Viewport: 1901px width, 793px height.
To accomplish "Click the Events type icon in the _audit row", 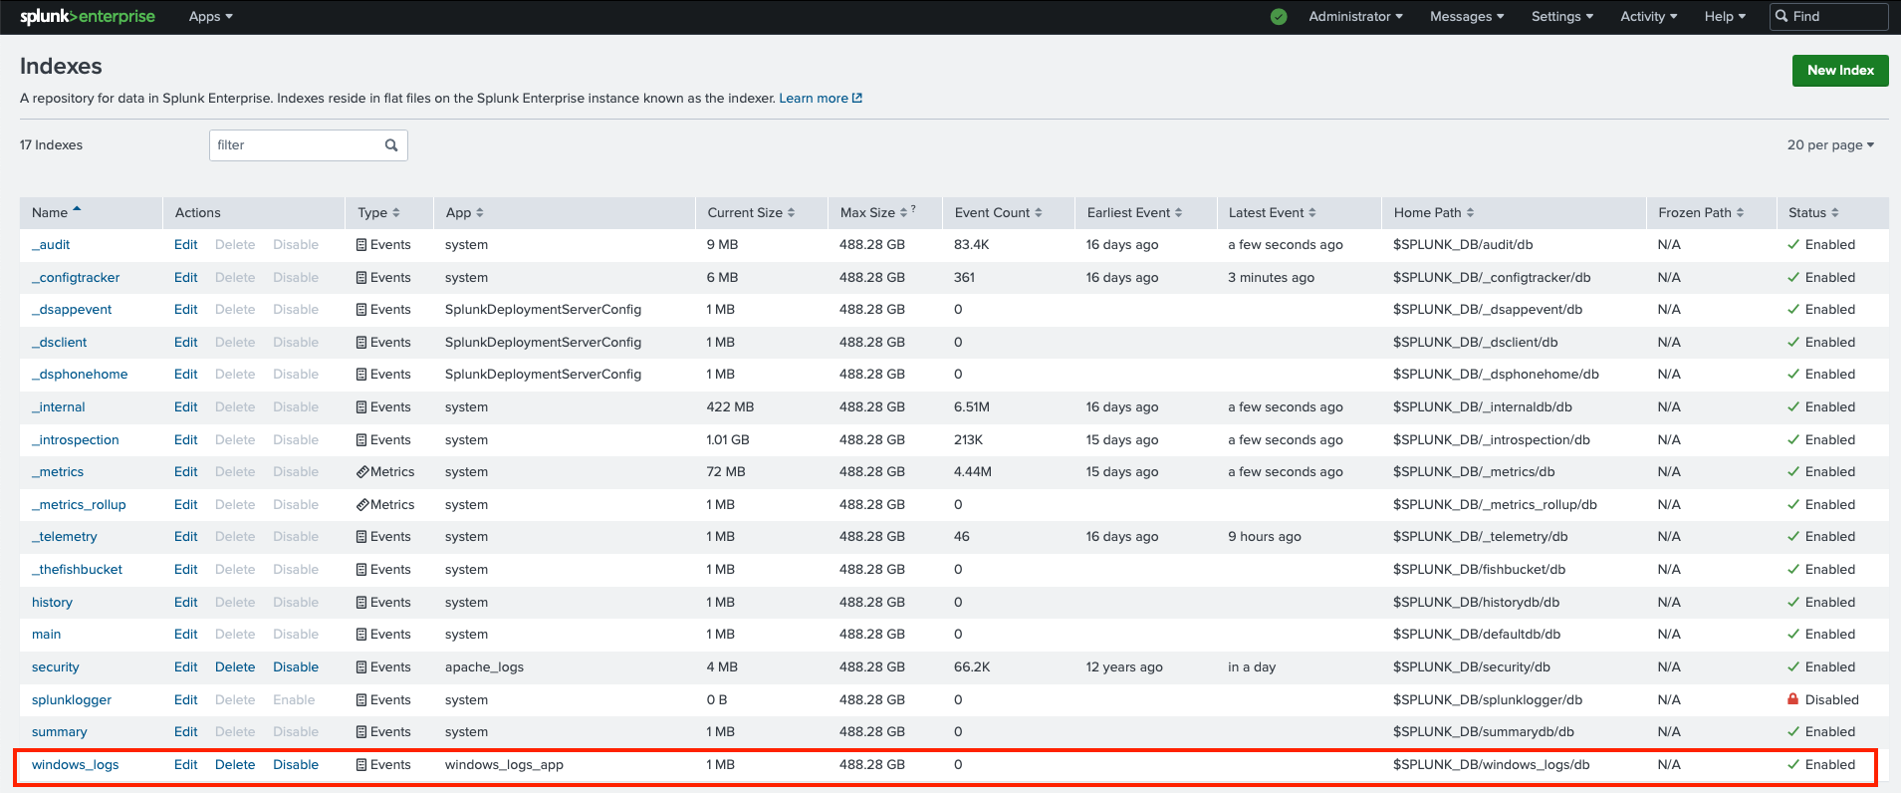I will coord(361,245).
